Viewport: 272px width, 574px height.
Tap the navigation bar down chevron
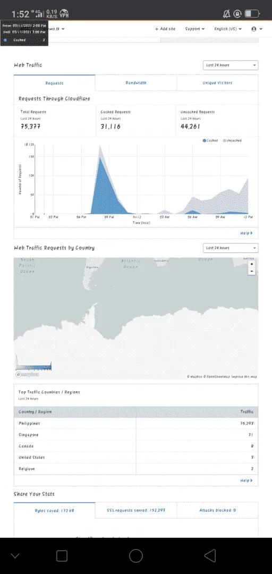15,556
